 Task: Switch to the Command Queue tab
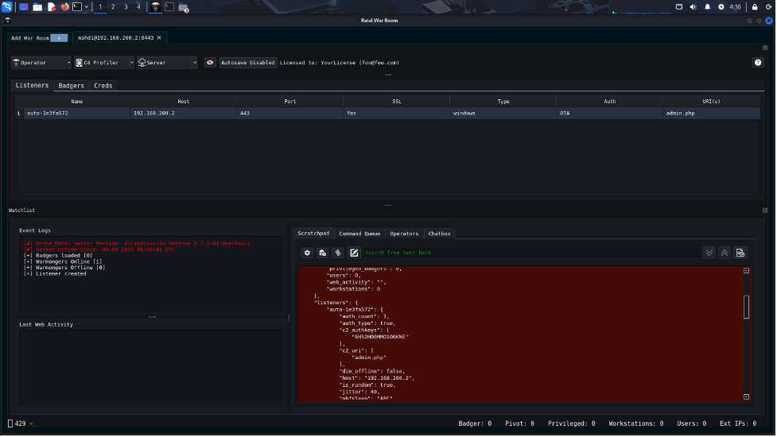coord(359,234)
